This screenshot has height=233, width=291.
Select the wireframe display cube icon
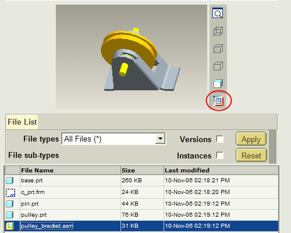pos(218,31)
